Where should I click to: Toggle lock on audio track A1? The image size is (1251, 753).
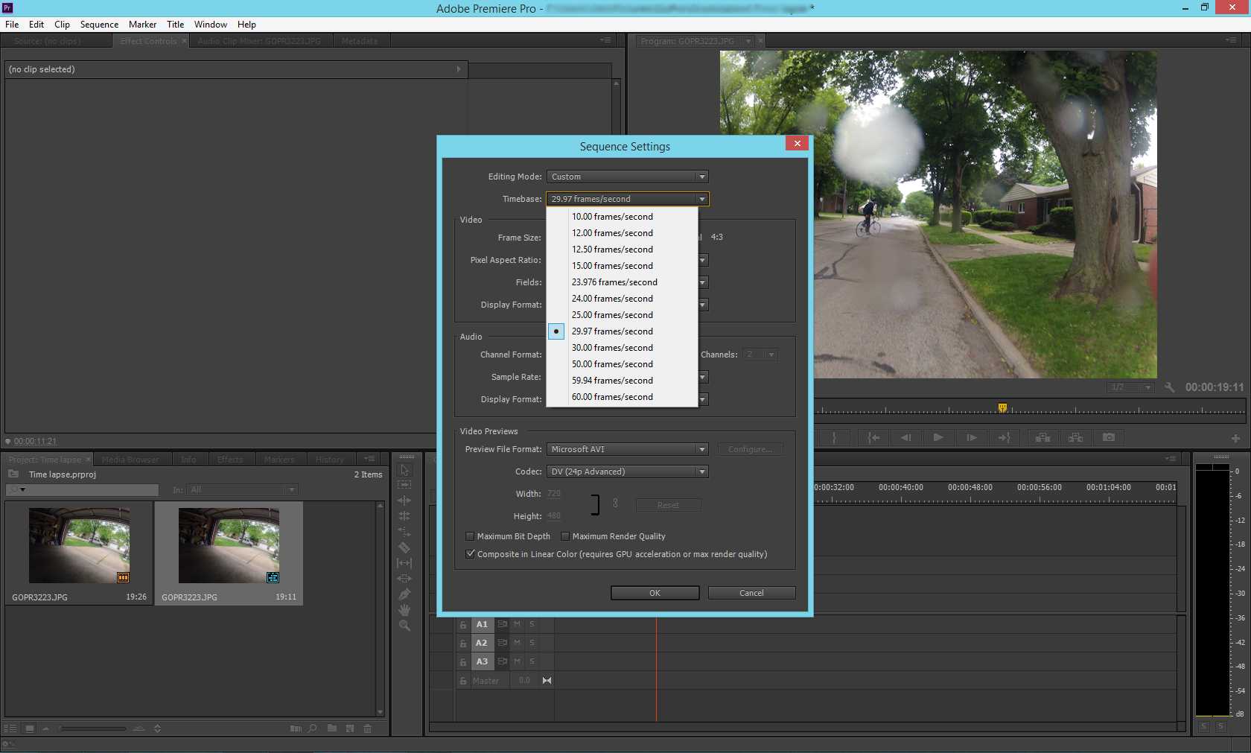[463, 625]
